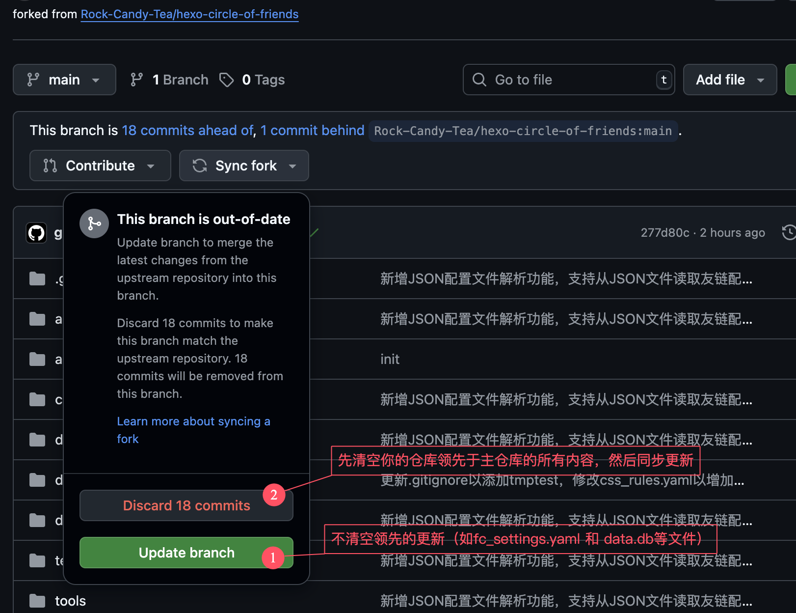Open the tools folder
Viewport: 796px width, 613px height.
70,601
